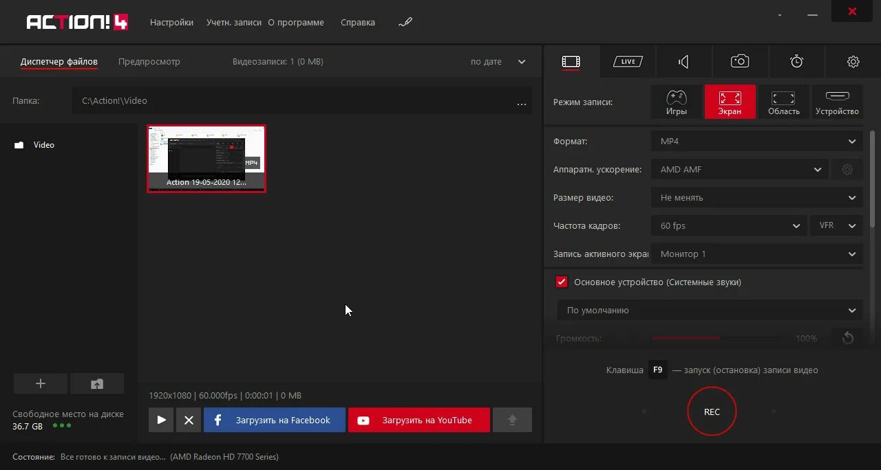Image resolution: width=881 pixels, height=470 pixels.
Task: Open the general settings gear tab
Action: click(x=853, y=62)
